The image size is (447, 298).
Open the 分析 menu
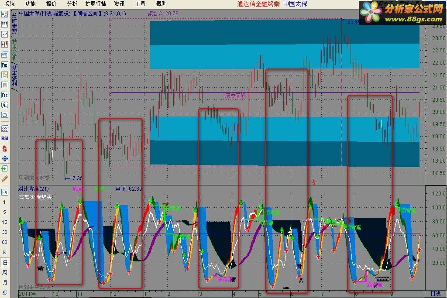(x=72, y=3)
